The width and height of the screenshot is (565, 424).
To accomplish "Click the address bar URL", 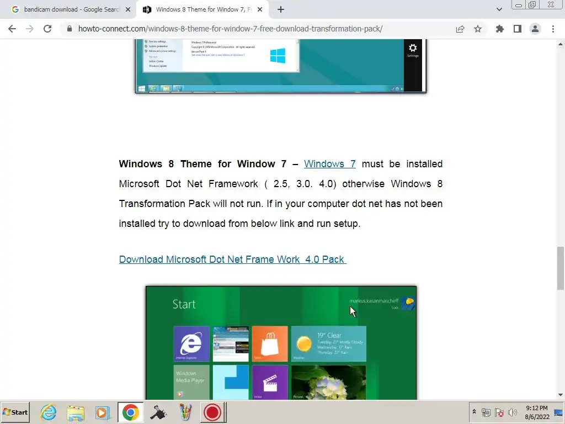I will tap(230, 29).
